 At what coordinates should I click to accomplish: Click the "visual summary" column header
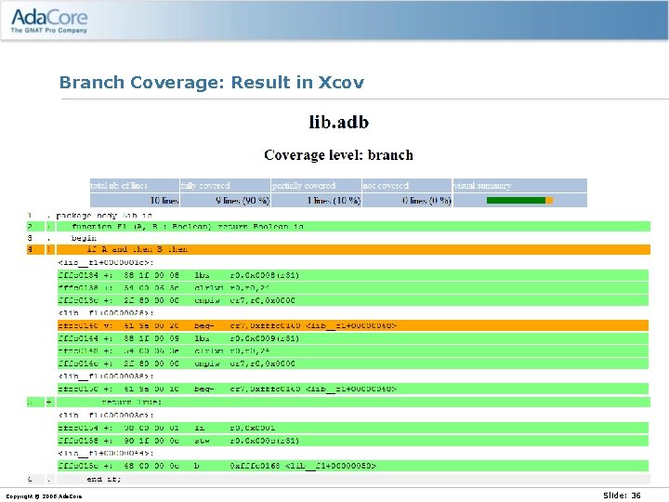520,186
